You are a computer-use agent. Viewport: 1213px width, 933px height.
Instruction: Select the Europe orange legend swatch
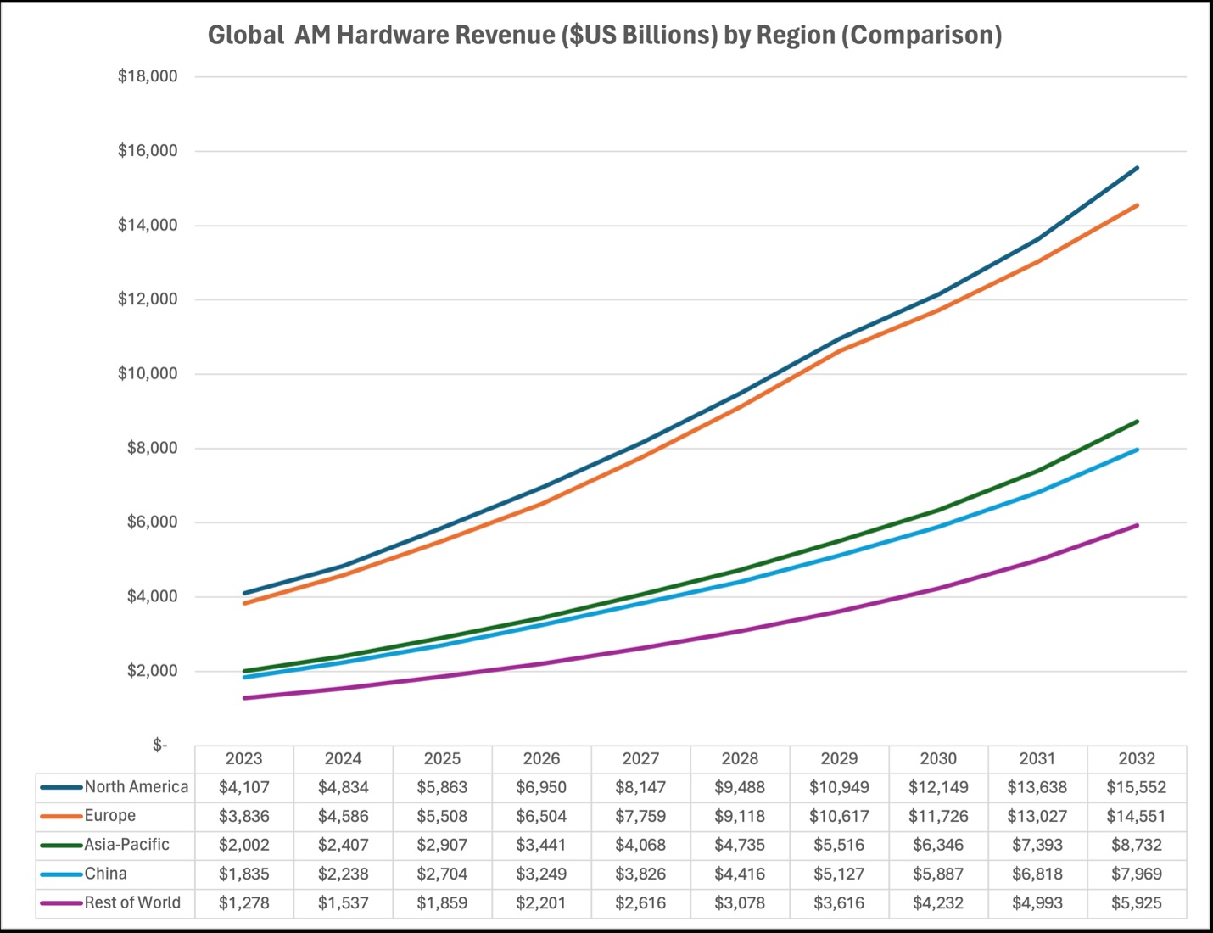61,816
